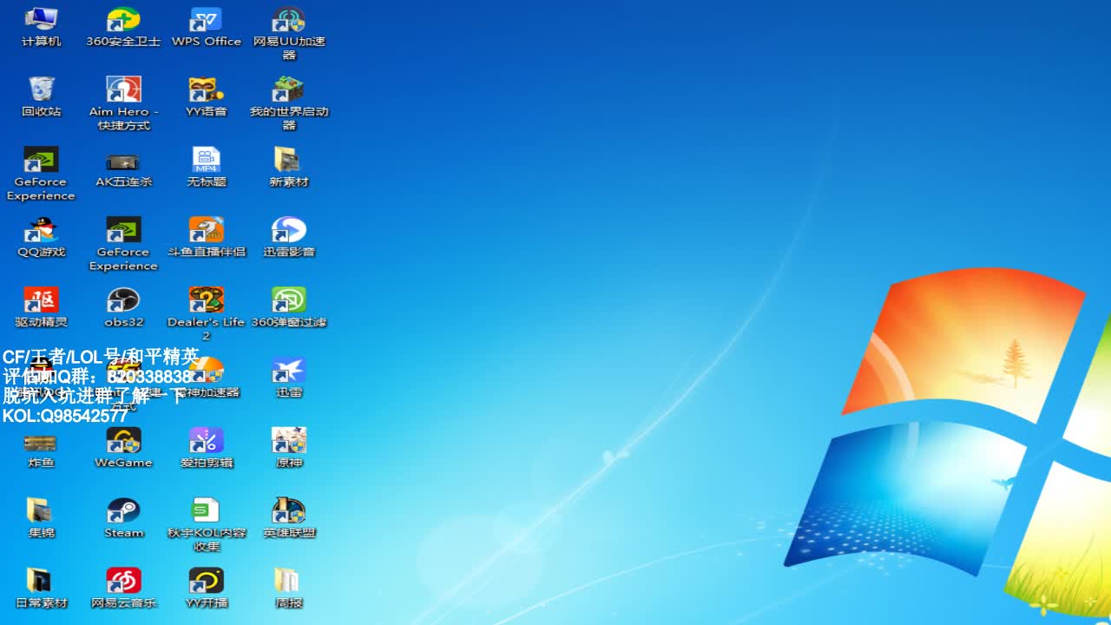Viewport: 1111px width, 625px height.
Task: Launch 360安全卫士 from the desktop
Action: pos(123,27)
